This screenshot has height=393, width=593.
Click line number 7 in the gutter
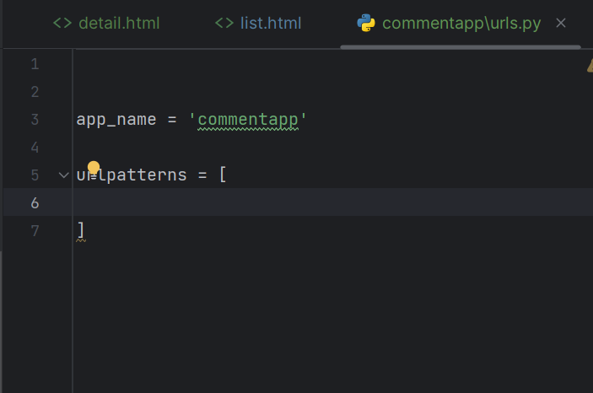point(35,231)
